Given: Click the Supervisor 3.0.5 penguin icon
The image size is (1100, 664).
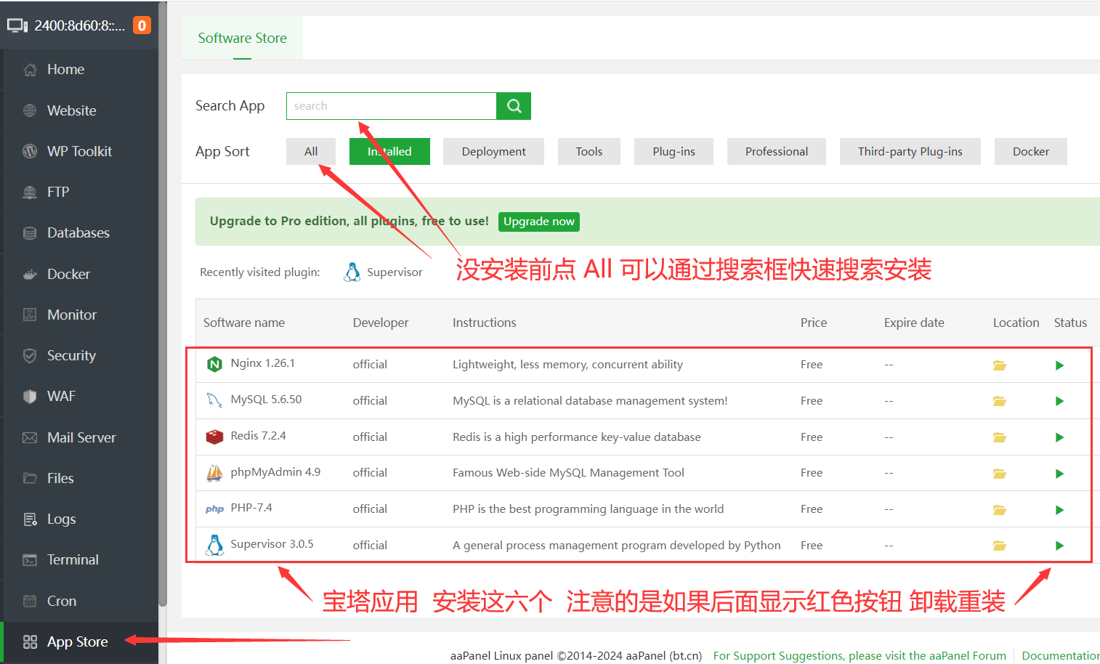Looking at the screenshot, I should (x=214, y=545).
